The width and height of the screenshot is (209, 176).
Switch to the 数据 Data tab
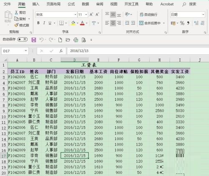(85, 4)
